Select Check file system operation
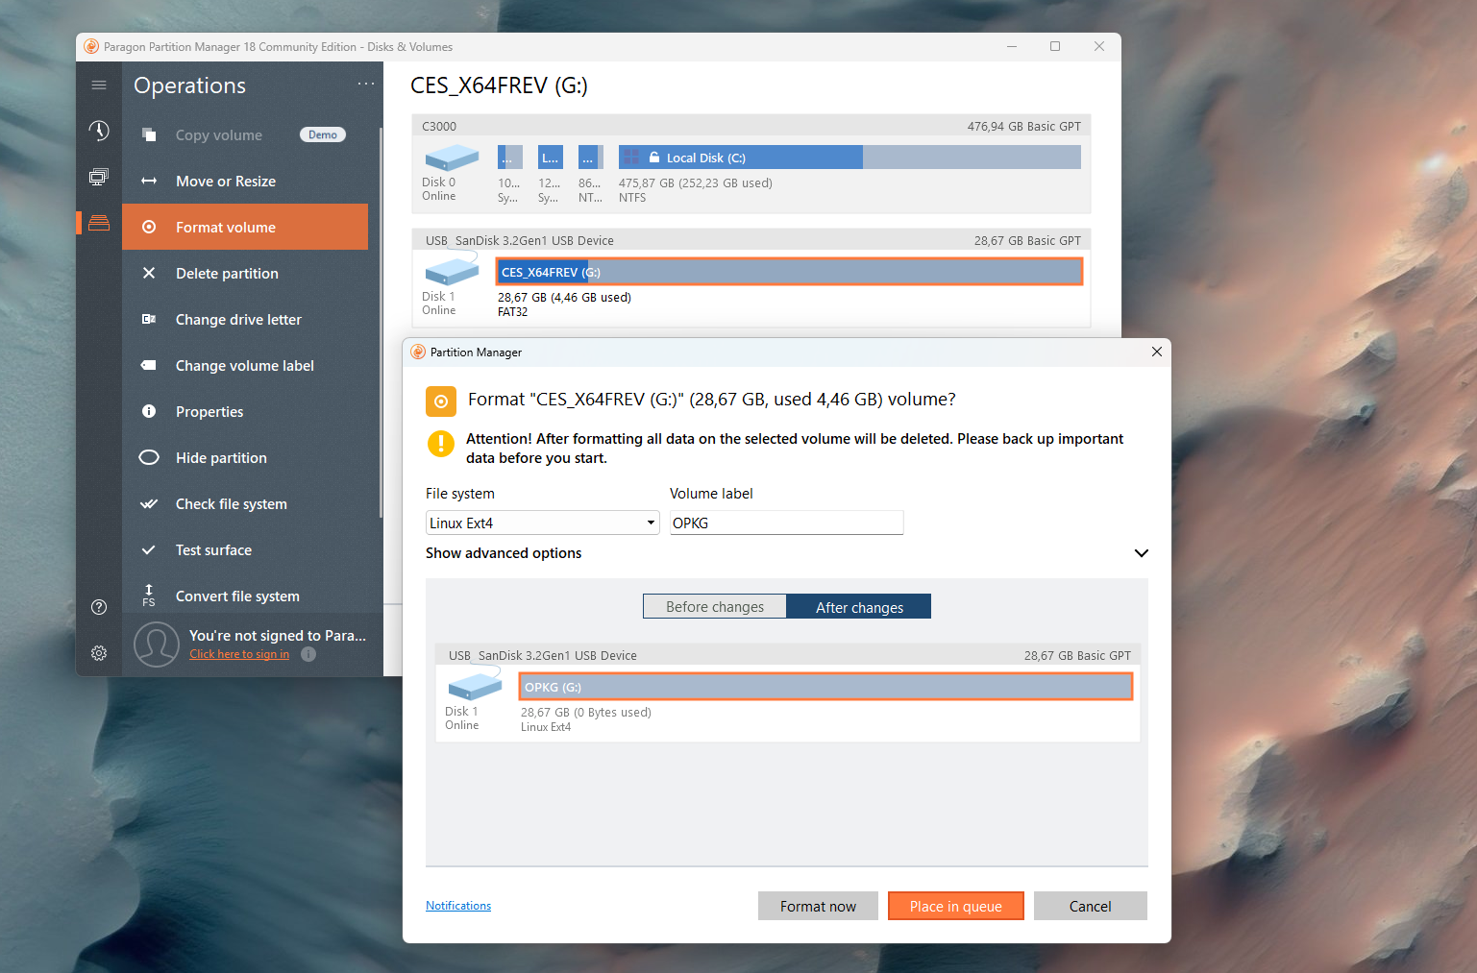 [245, 503]
